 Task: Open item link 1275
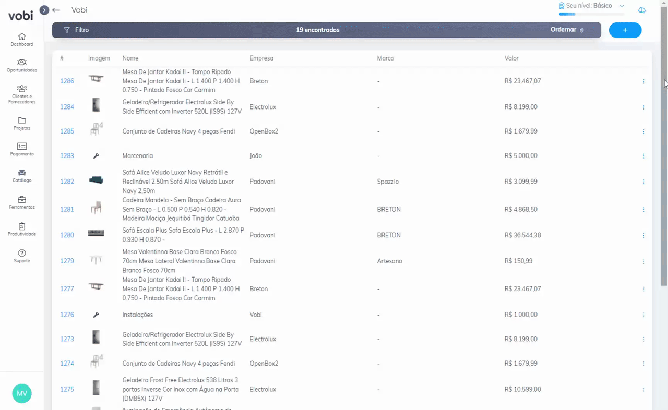tap(67, 389)
